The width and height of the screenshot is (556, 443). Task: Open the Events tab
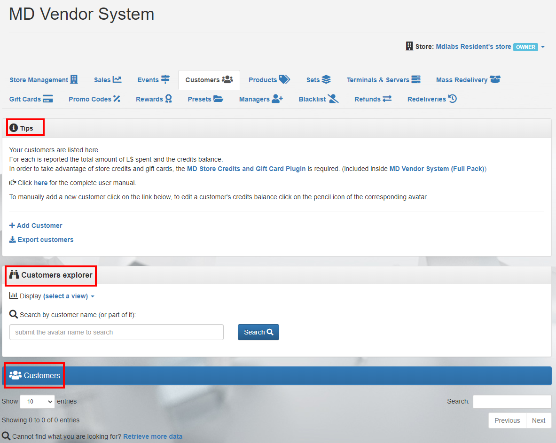153,80
